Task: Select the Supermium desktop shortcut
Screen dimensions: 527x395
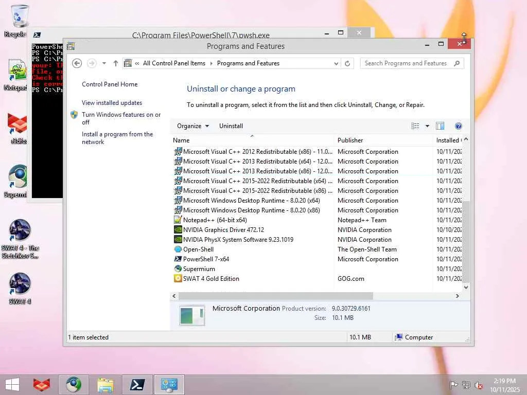Action: (x=16, y=182)
